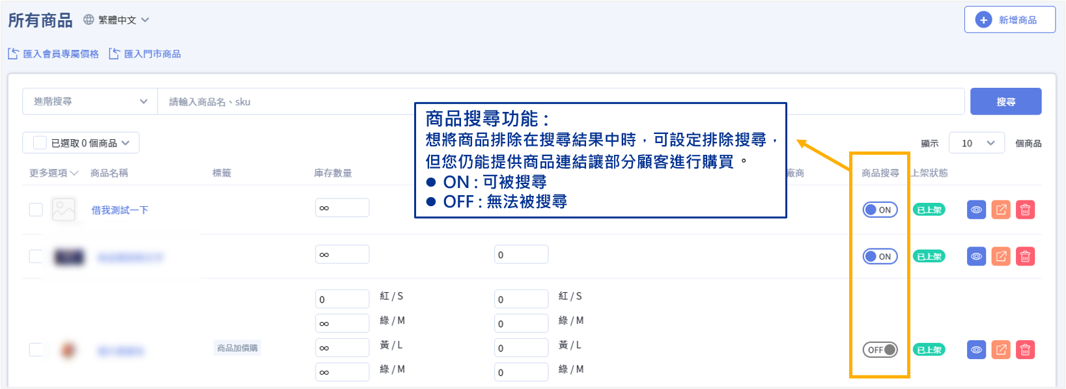Image resolution: width=1066 pixels, height=389 pixels.
Task: Open the 顯示 10 items-per-page dropdown
Action: tap(976, 143)
